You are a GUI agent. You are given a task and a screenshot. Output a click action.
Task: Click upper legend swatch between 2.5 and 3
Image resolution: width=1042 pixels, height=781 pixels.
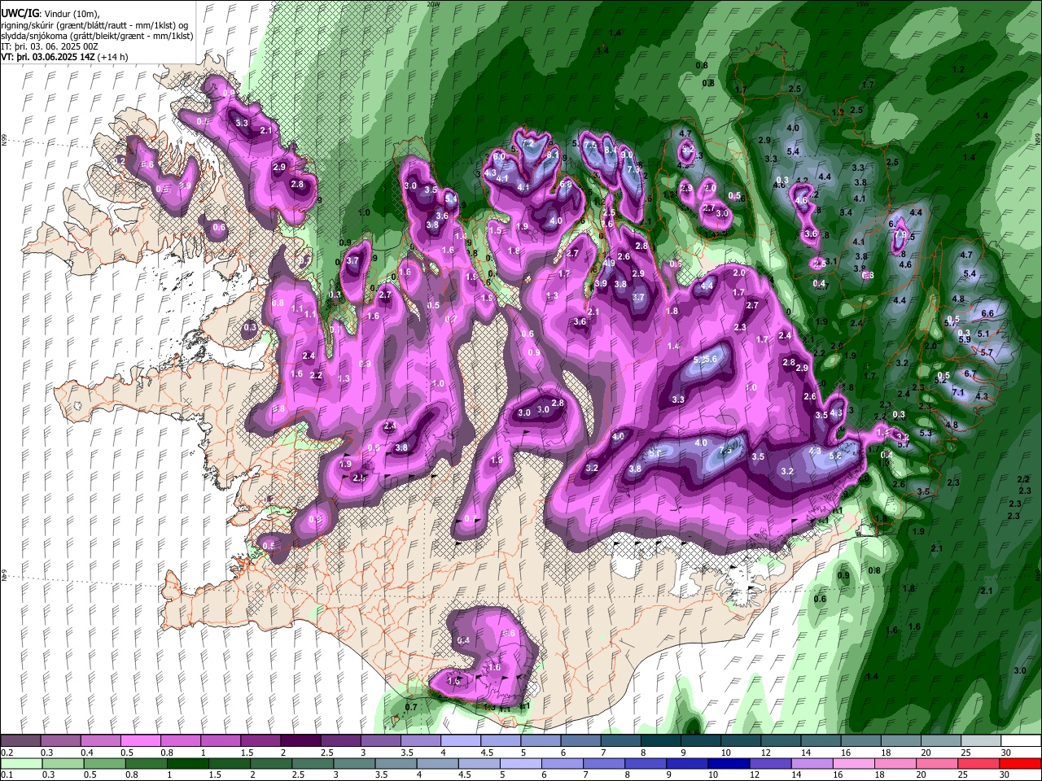(340, 741)
